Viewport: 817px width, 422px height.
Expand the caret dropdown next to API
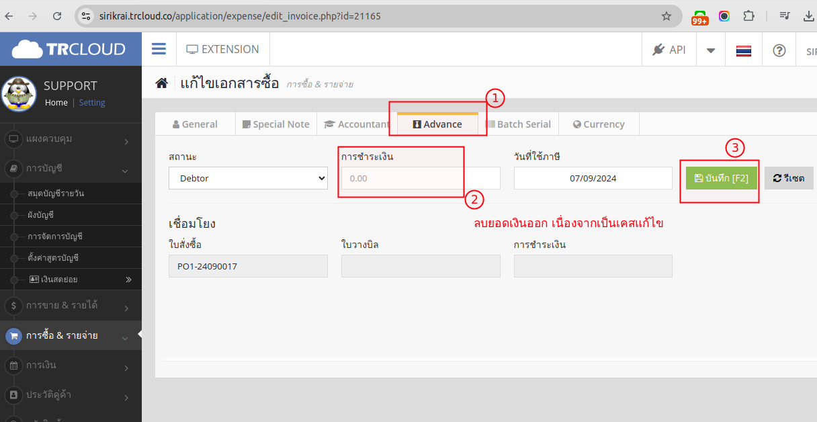click(711, 50)
